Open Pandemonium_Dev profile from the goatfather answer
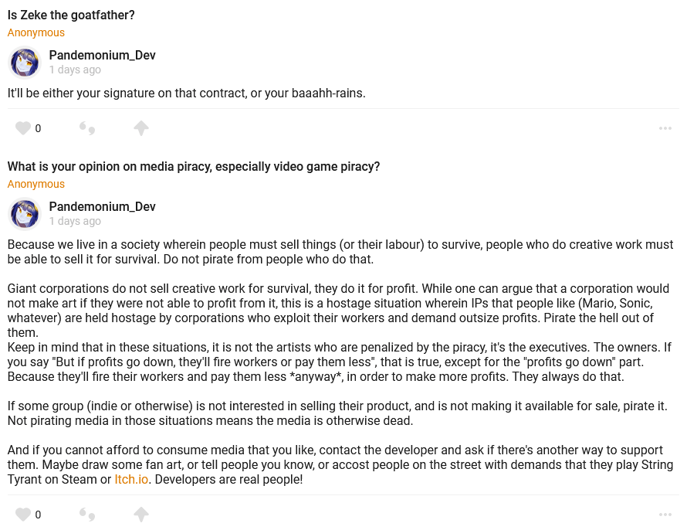 (102, 56)
